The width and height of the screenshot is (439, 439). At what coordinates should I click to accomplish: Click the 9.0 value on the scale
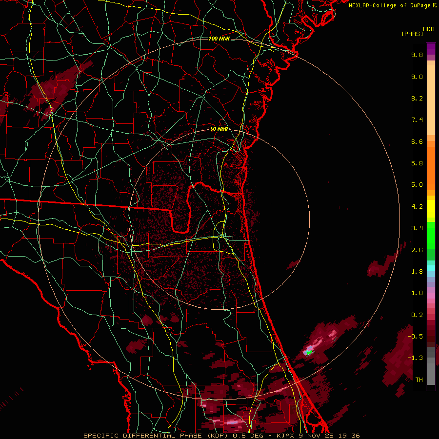[417, 77]
